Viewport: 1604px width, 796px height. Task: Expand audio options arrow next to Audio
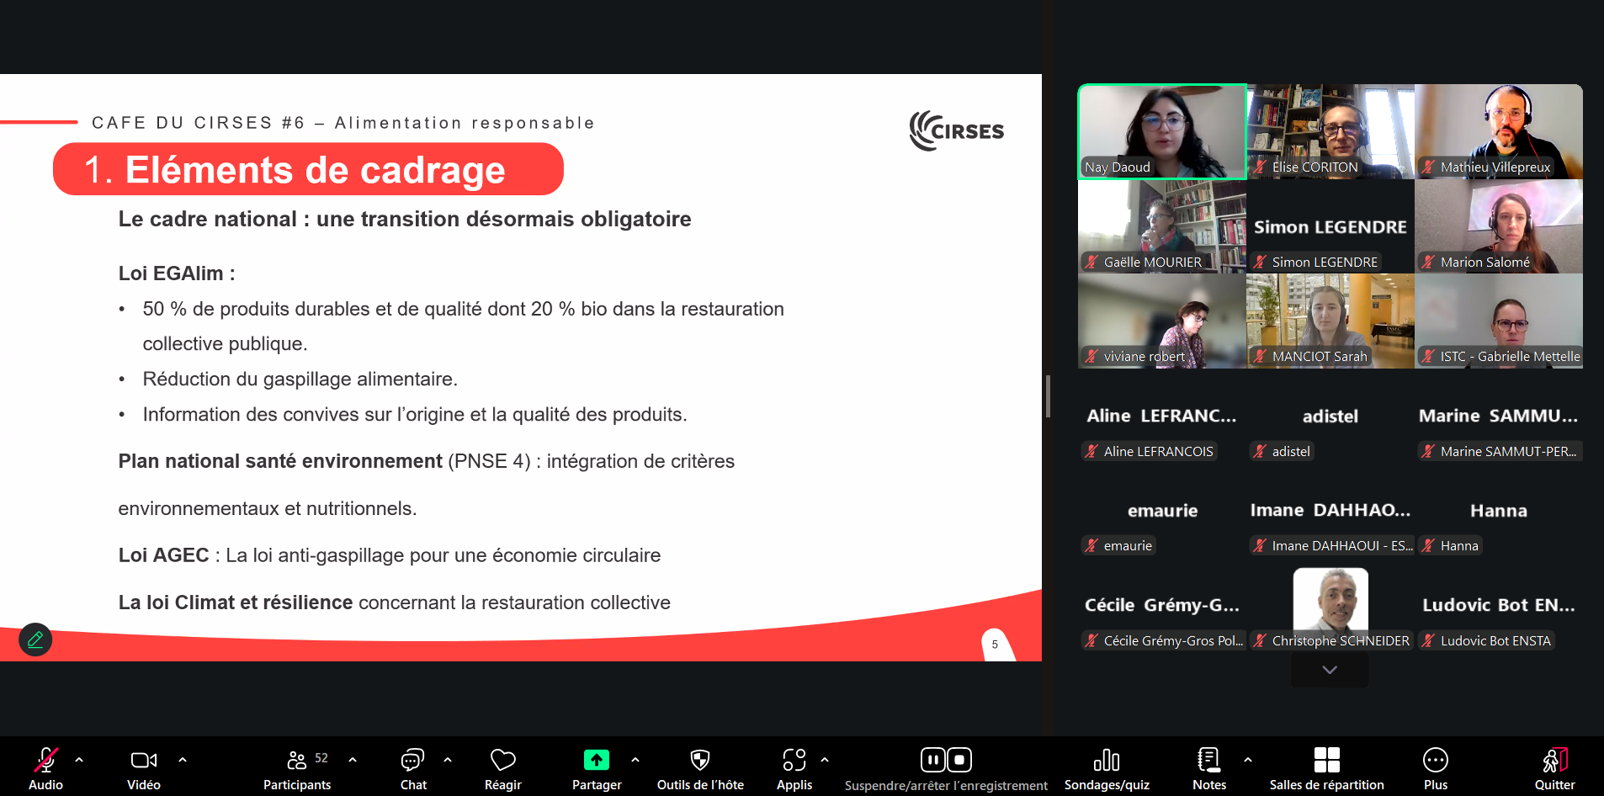tap(79, 760)
